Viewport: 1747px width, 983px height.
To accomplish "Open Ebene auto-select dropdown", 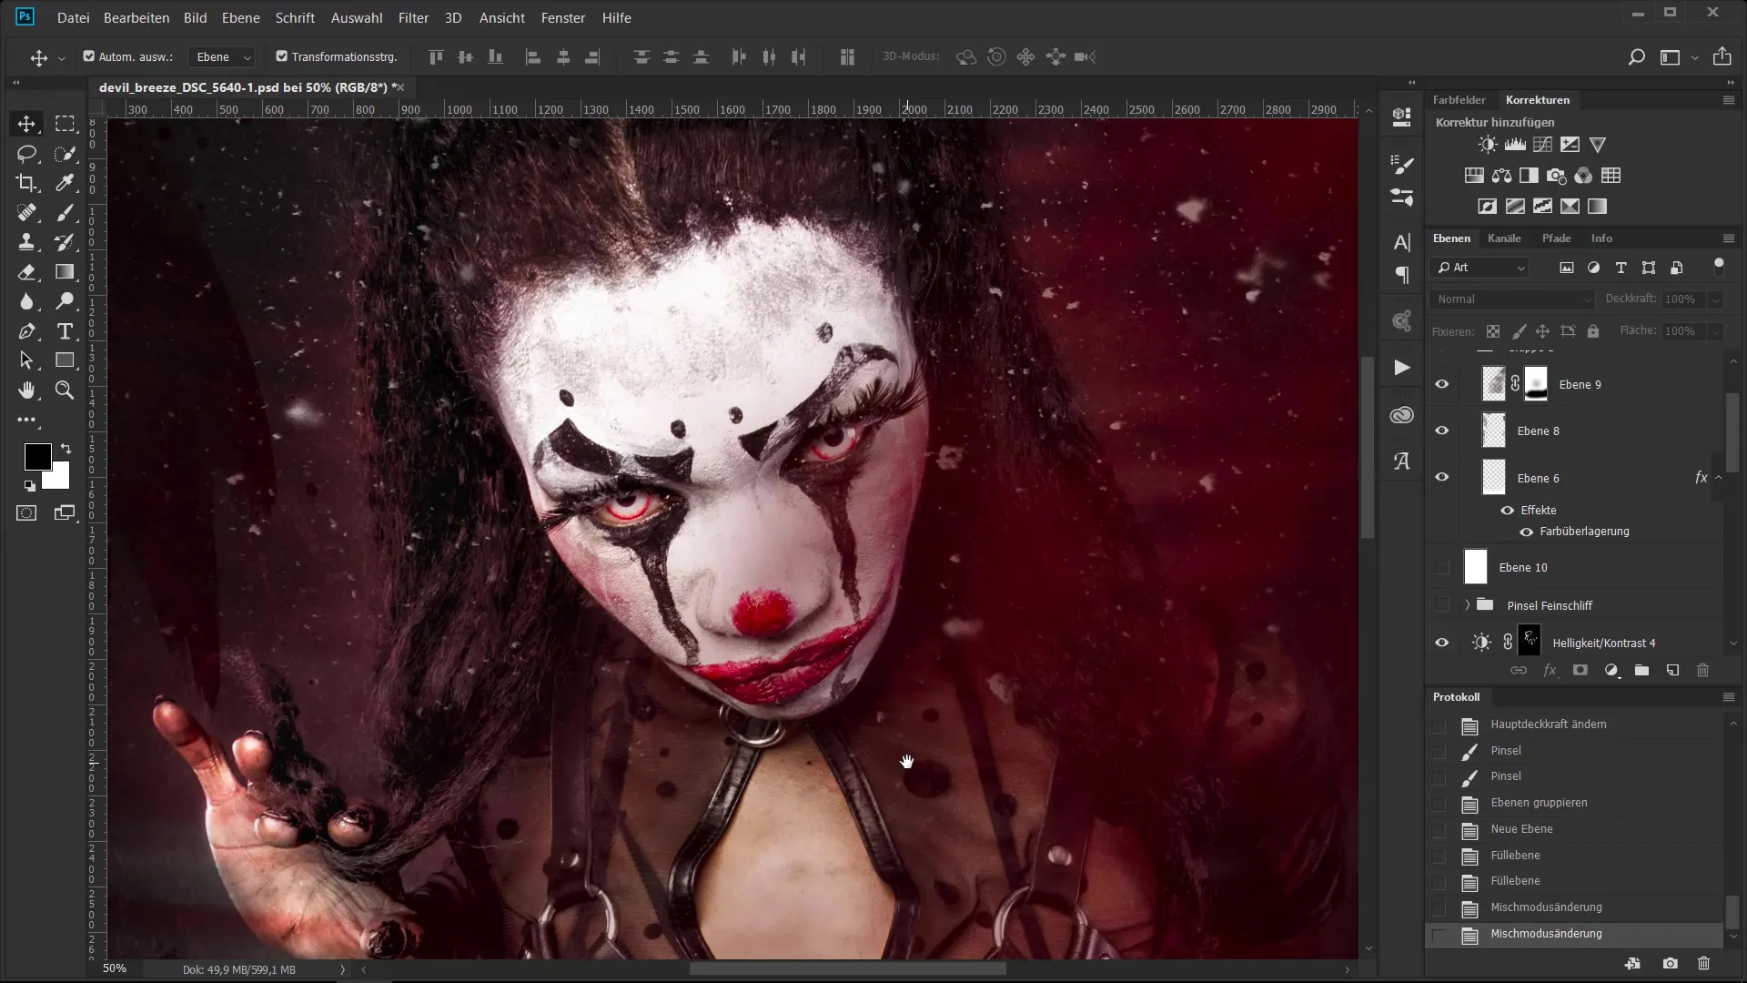I will tap(221, 56).
